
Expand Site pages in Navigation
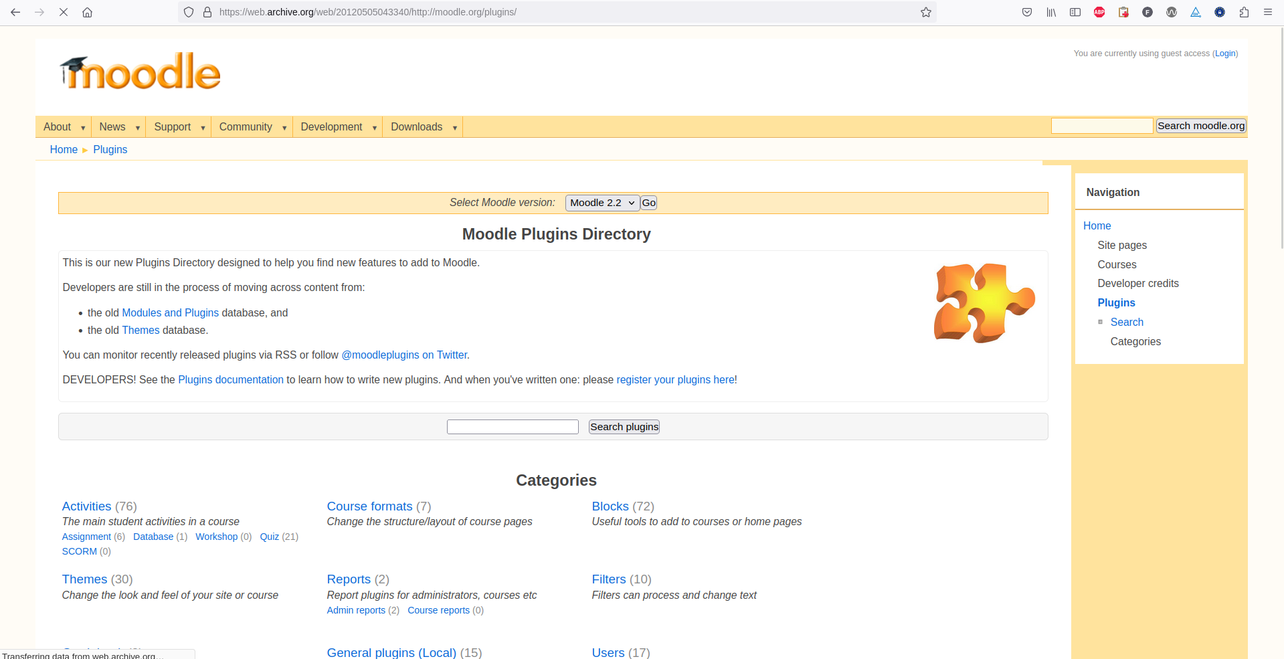1122,246
